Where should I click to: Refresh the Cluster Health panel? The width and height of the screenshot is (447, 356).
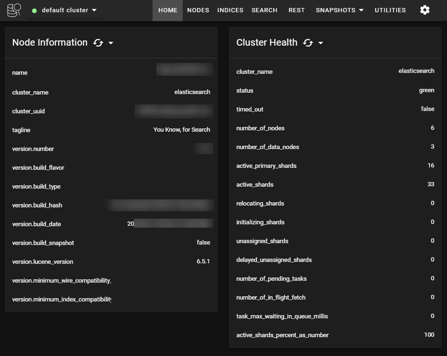[x=308, y=43]
